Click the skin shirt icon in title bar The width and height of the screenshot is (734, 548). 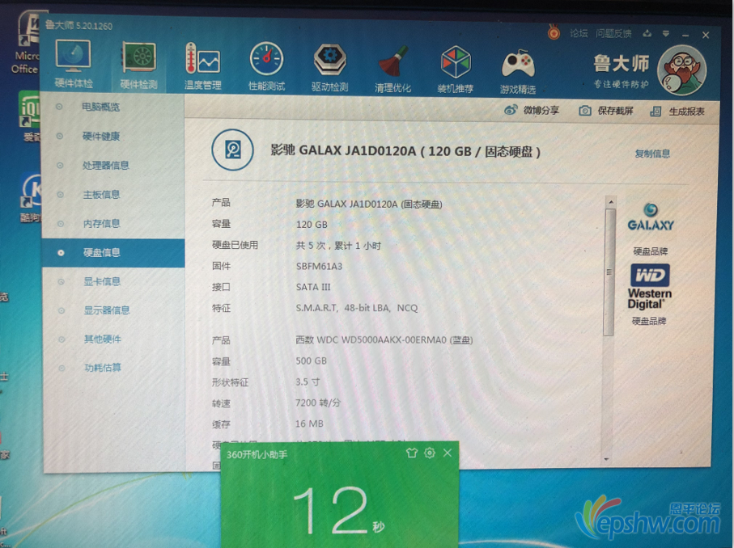tap(647, 34)
